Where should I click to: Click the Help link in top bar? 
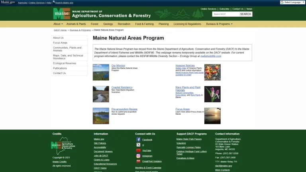(49, 3)
